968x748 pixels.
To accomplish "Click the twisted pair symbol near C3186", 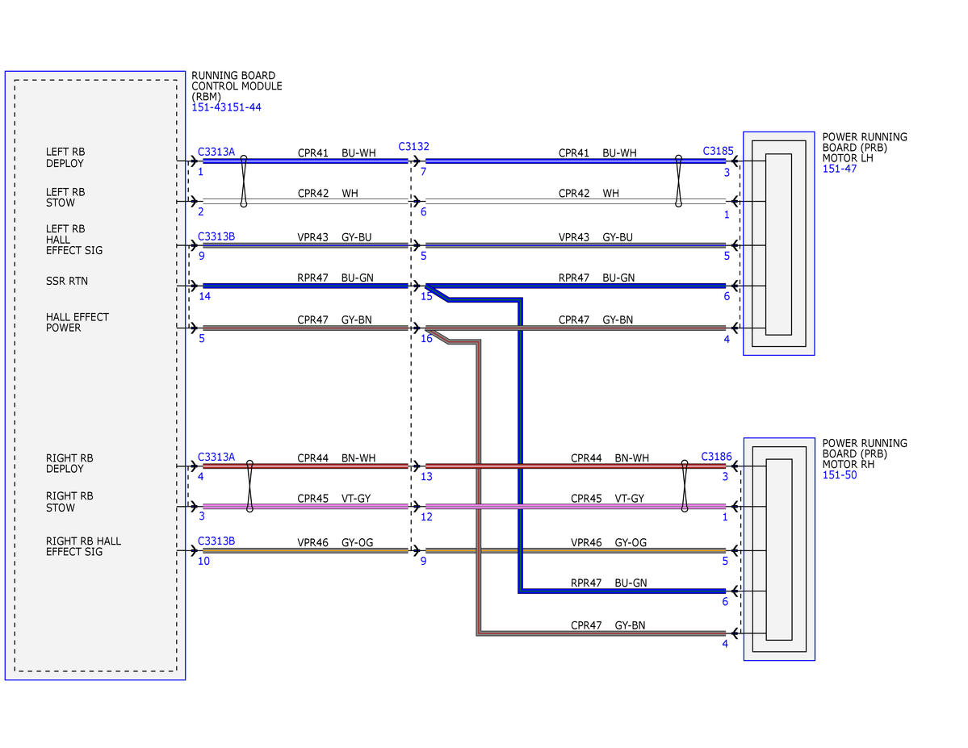I will [x=684, y=486].
